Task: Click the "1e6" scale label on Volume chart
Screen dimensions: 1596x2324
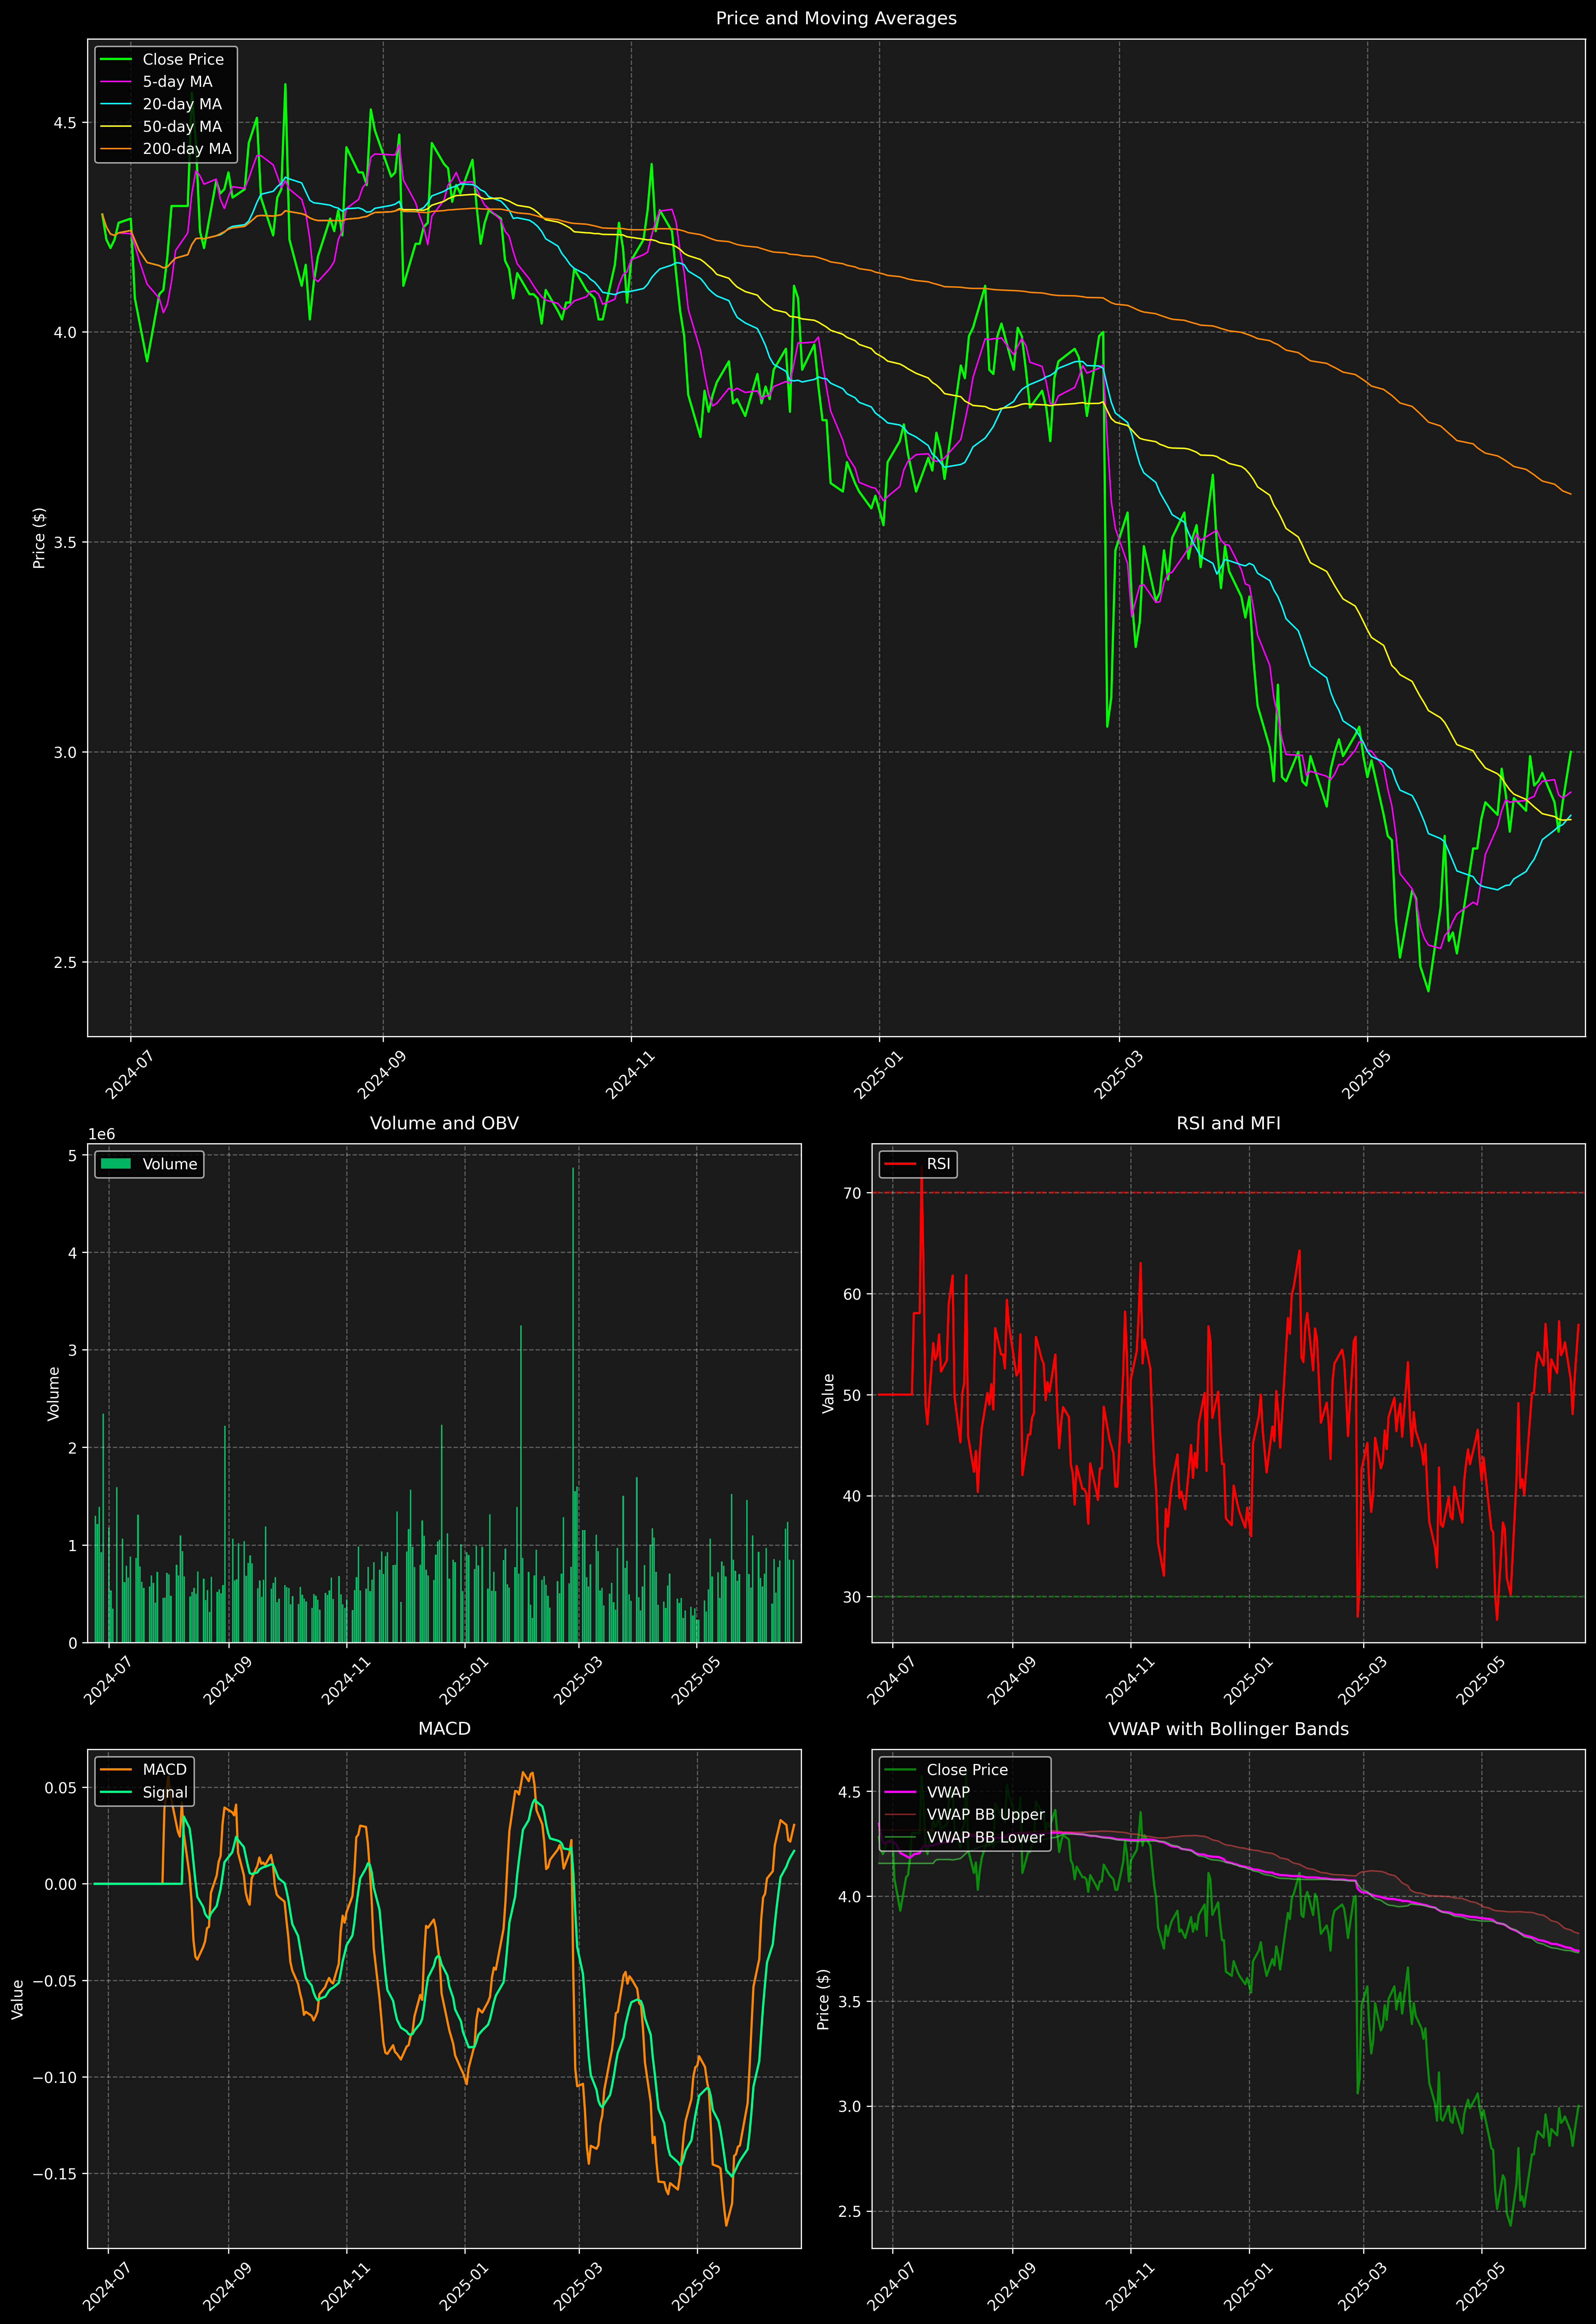Action: 102,1135
